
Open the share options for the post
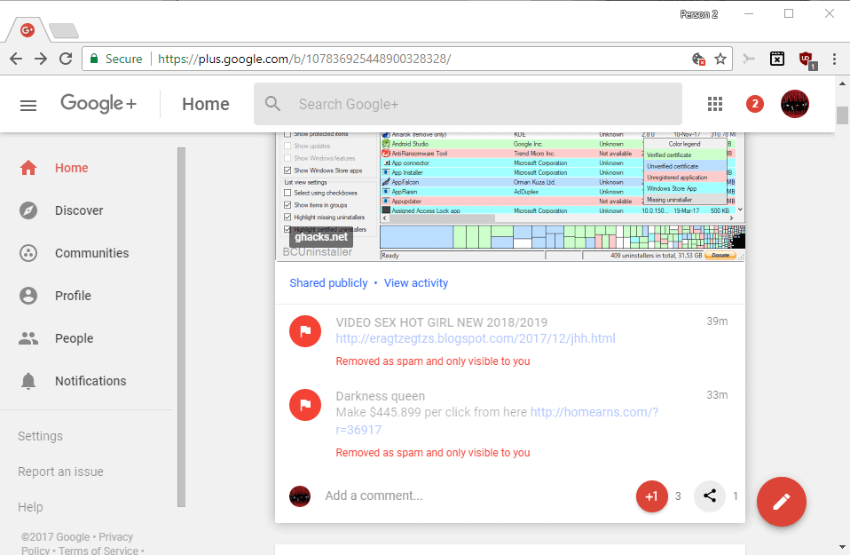pos(709,496)
